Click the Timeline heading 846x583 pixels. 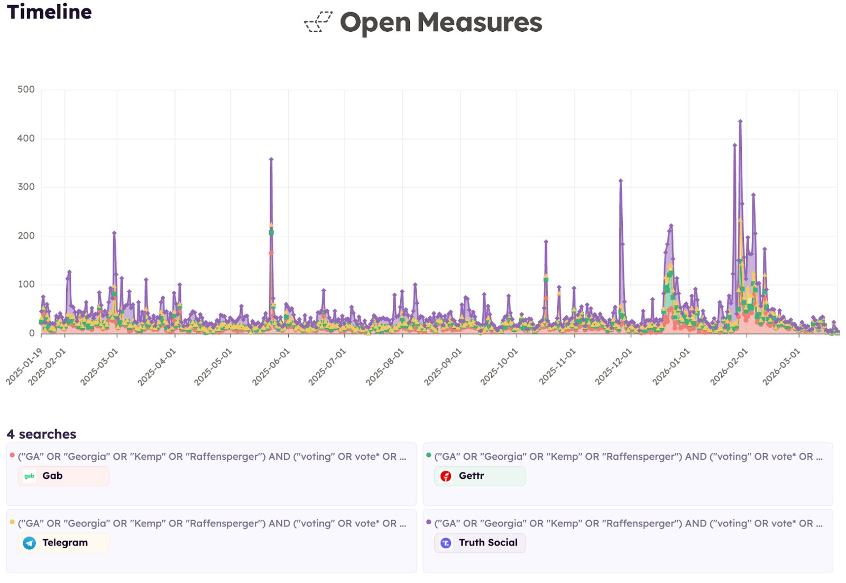point(49,12)
